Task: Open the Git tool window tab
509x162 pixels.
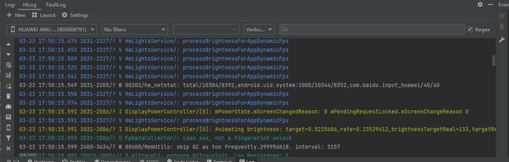Action: [13, 161]
